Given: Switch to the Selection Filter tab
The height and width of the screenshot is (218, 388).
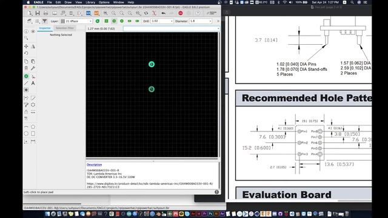Looking at the screenshot, I should click(65, 28).
